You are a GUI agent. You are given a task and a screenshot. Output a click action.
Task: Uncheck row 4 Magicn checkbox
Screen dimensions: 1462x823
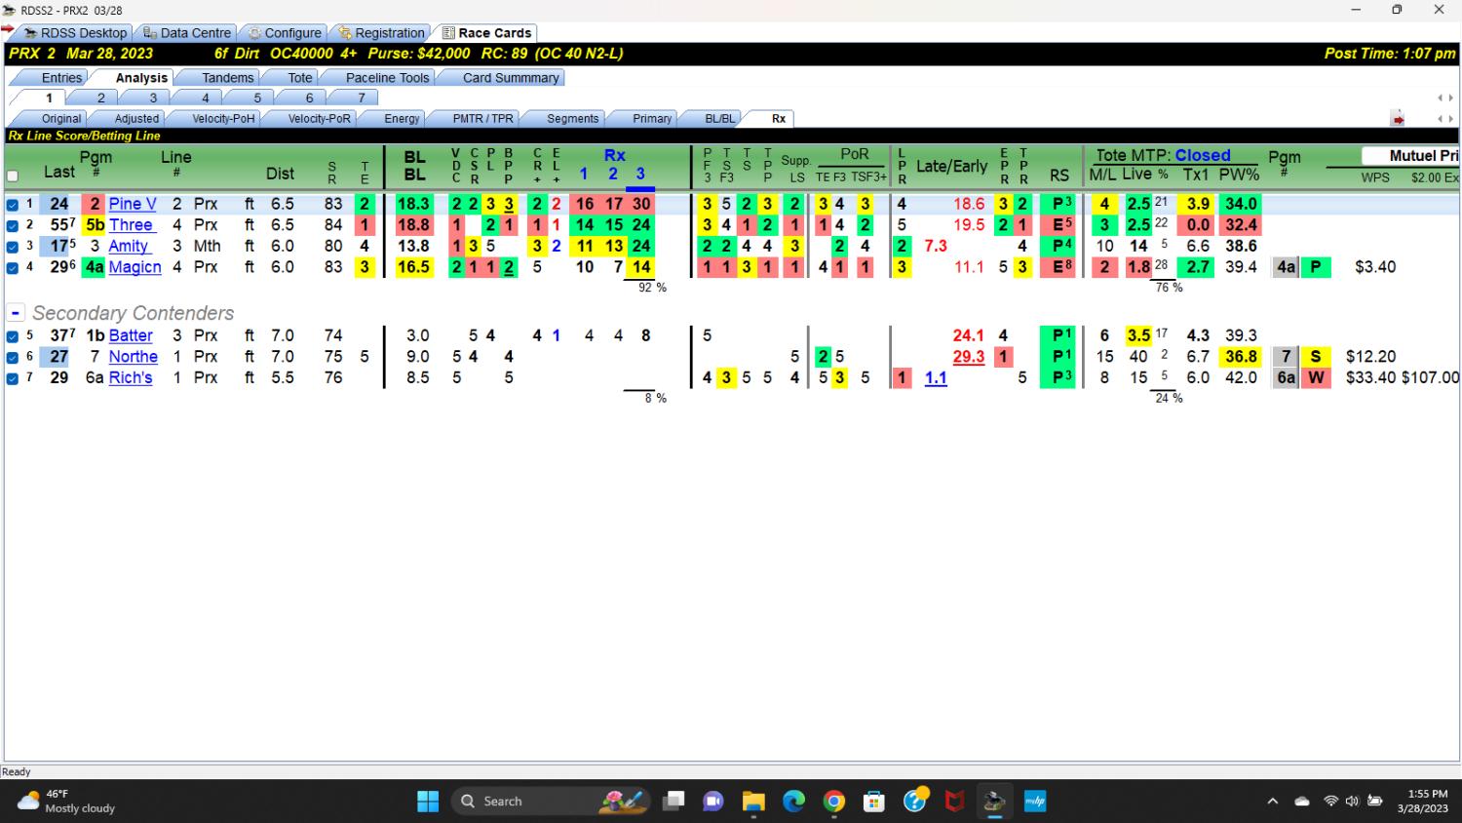click(x=13, y=267)
